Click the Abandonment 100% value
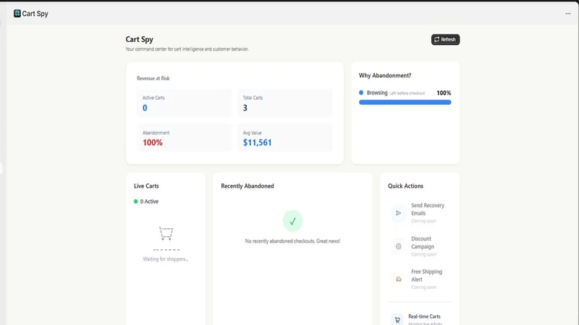Image resolution: width=579 pixels, height=325 pixels. (x=153, y=142)
